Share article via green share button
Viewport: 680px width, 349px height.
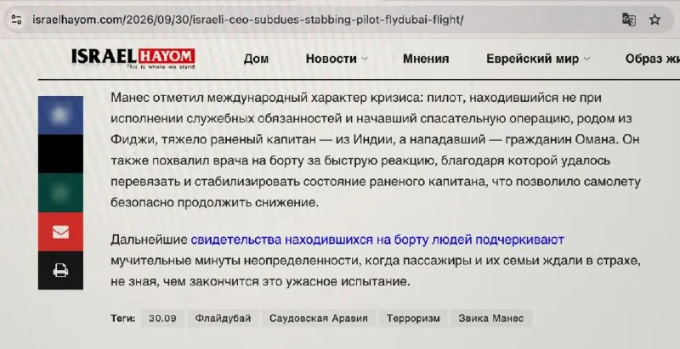coord(60,193)
